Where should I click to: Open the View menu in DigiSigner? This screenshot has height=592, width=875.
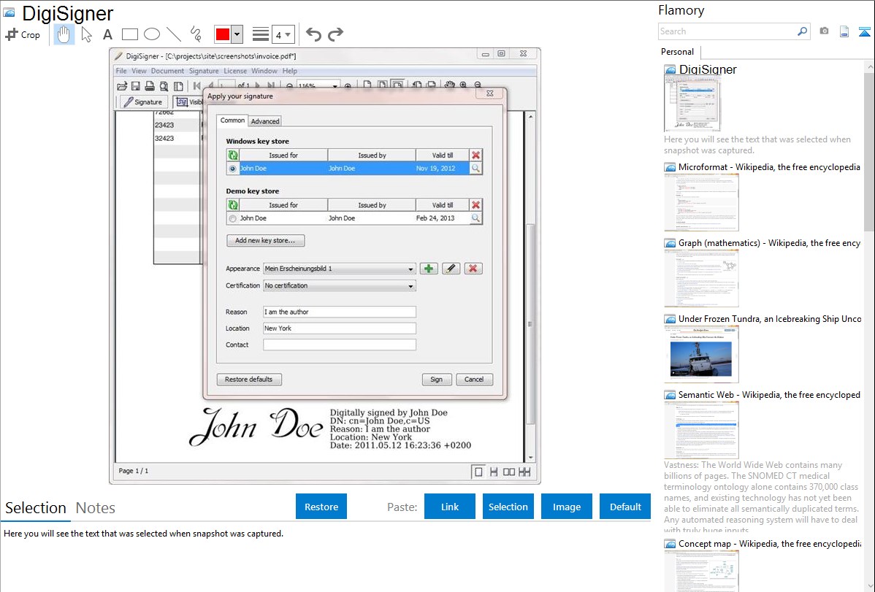click(139, 71)
